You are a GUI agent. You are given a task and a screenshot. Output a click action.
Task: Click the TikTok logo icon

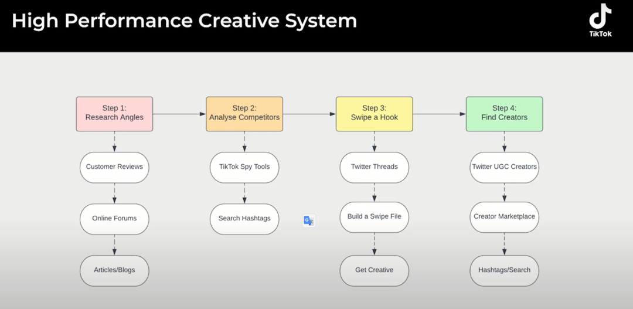coord(600,20)
